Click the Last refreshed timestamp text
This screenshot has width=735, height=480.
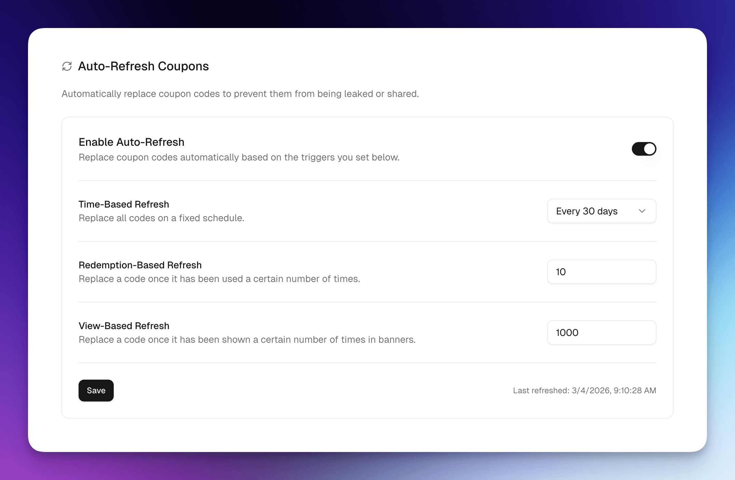[585, 390]
